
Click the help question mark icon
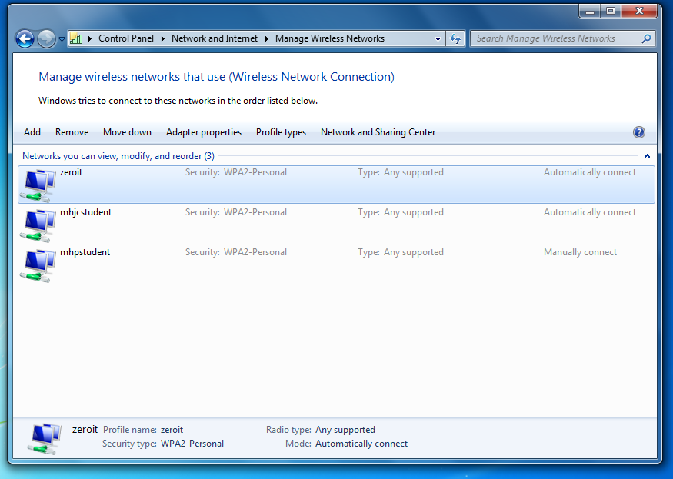(638, 132)
